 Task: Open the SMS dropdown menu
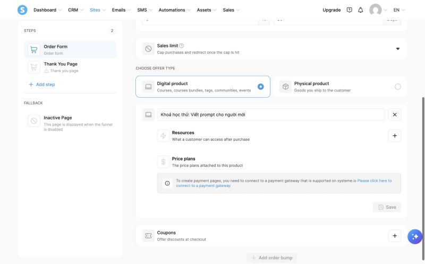[144, 10]
